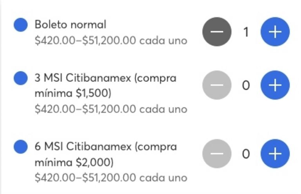Click 6 MSI Citibanamex quantity value 0

click(246, 154)
